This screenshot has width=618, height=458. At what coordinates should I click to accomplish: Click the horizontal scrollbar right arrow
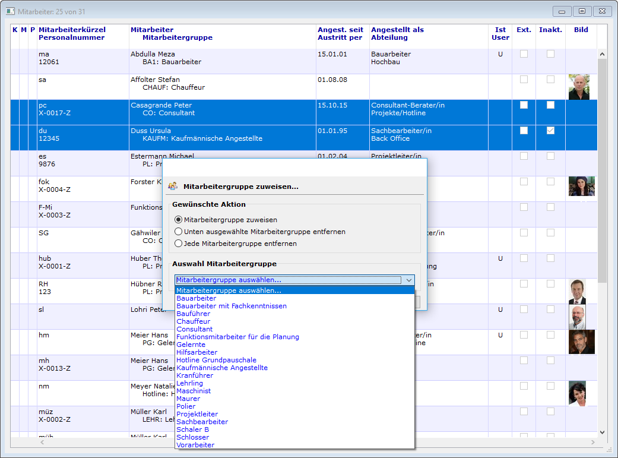[x=593, y=443]
